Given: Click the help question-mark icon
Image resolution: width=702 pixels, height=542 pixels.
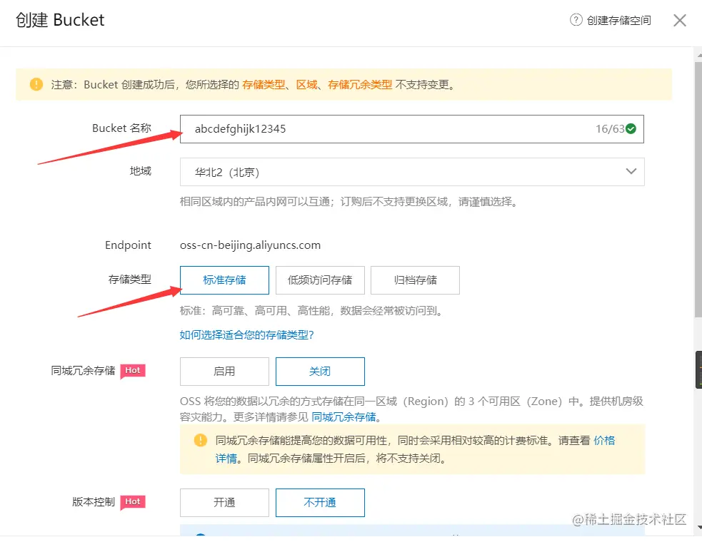Looking at the screenshot, I should tap(576, 20).
